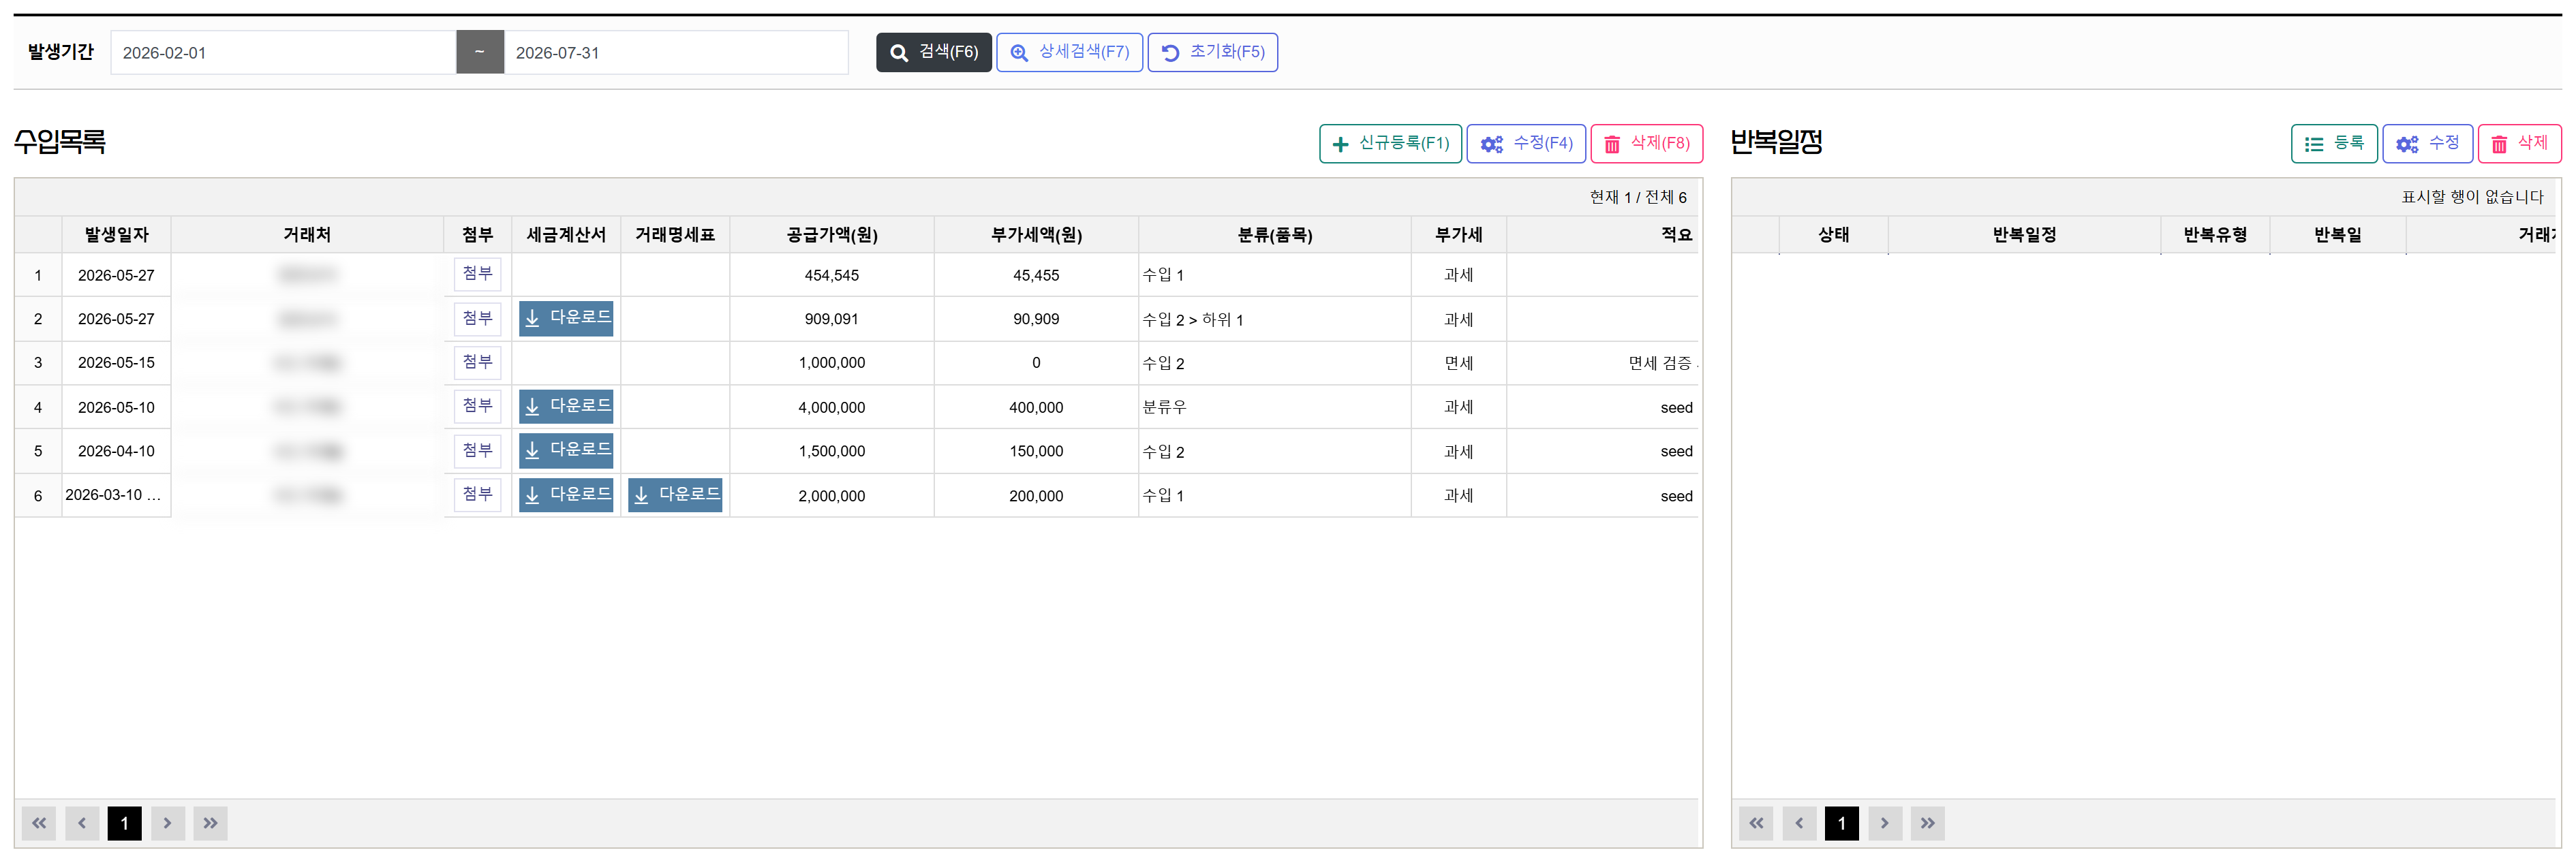2576x861 pixels.
Task: Go to last page in 반복일정 pager
Action: pos(1928,823)
